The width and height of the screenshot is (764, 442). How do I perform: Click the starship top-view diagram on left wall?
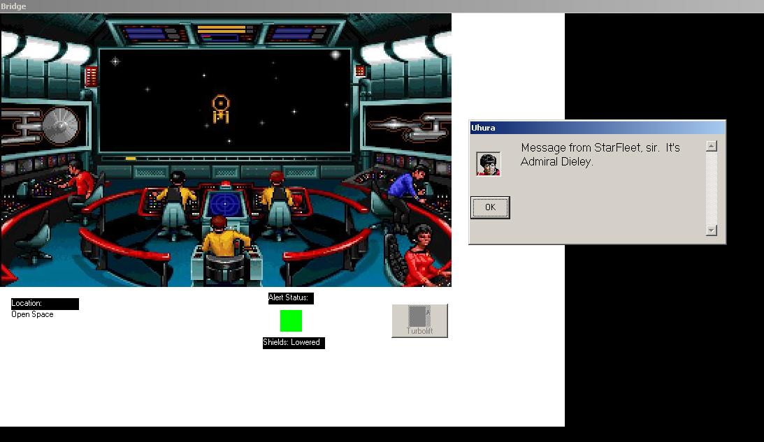44,126
